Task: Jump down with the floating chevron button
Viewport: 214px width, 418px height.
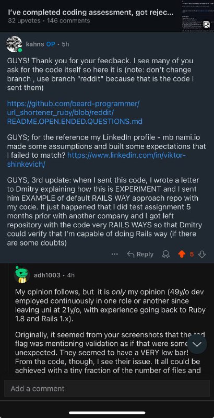Action: [197, 344]
